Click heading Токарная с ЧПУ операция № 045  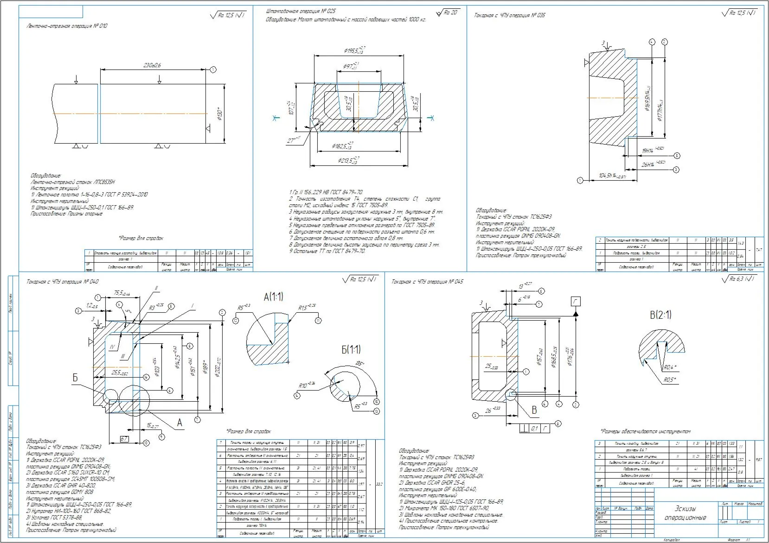[427, 282]
